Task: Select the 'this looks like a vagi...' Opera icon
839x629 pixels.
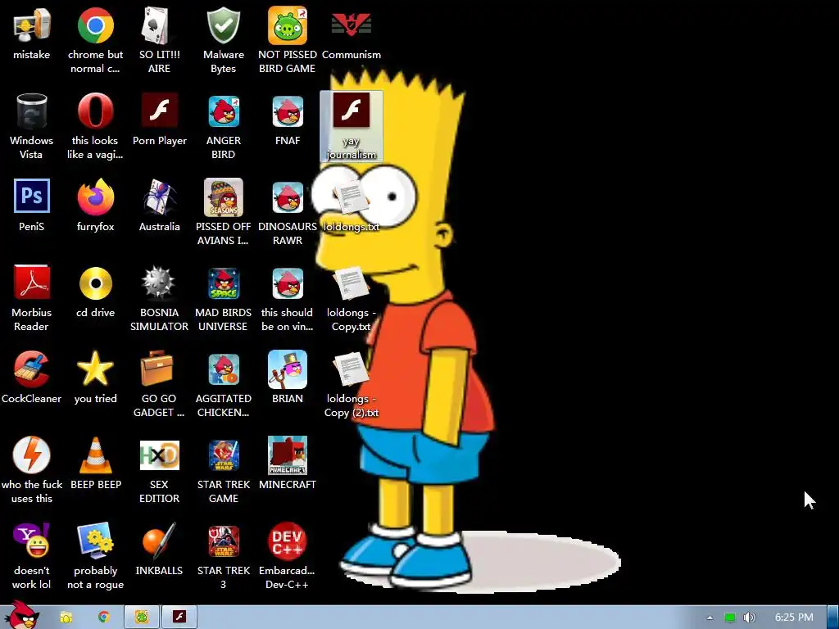Action: pyautogui.click(x=95, y=111)
